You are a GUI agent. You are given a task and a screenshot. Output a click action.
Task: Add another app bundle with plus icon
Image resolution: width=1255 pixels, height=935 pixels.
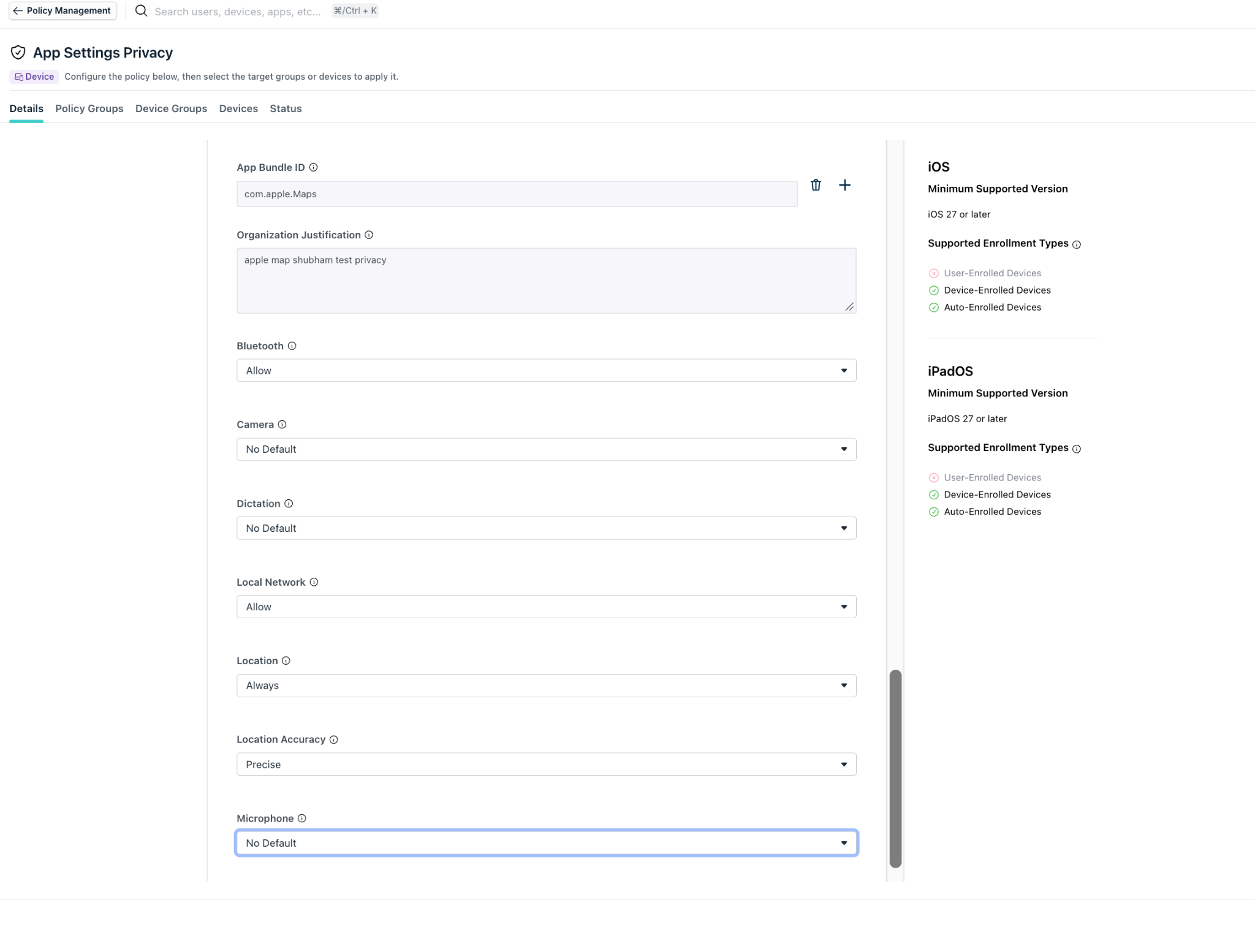tap(844, 185)
